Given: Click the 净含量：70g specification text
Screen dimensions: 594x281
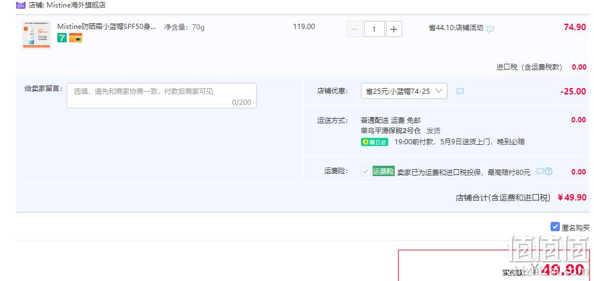Looking at the screenshot, I should 184,27.
